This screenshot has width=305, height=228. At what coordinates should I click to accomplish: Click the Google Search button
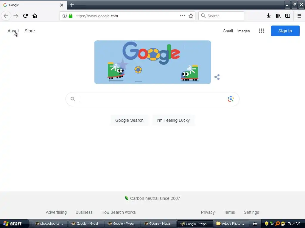[x=129, y=120]
